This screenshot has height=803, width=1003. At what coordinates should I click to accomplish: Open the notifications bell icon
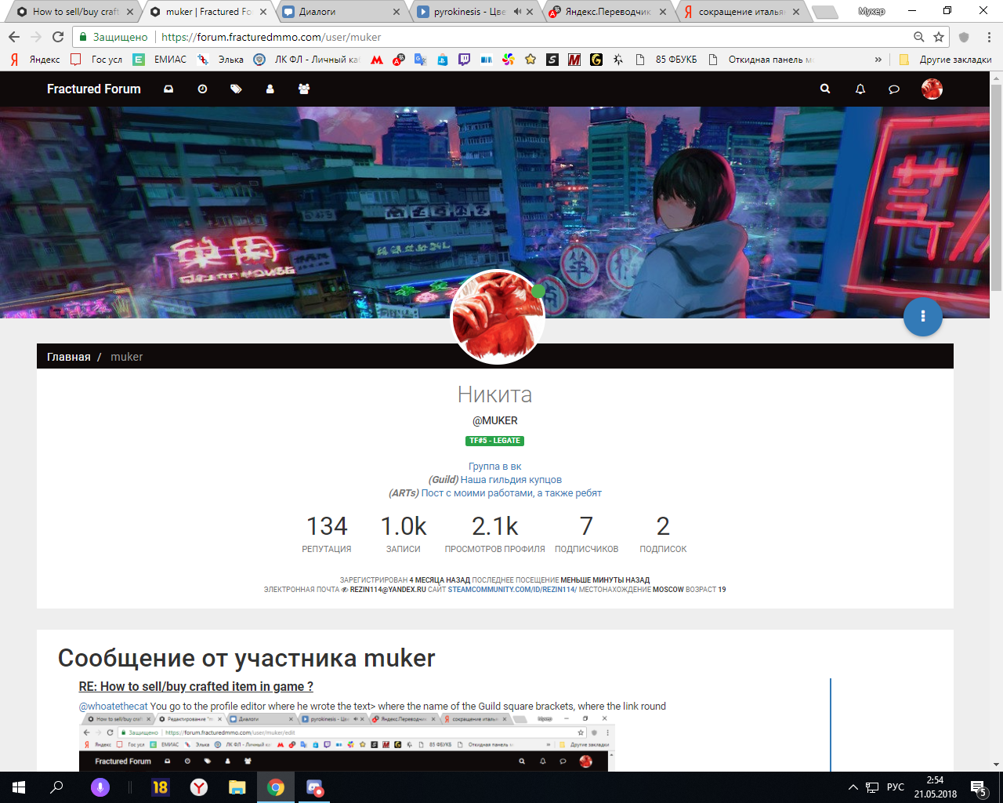click(860, 89)
